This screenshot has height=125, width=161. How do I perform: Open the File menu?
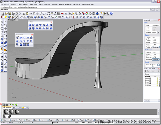[2, 4]
